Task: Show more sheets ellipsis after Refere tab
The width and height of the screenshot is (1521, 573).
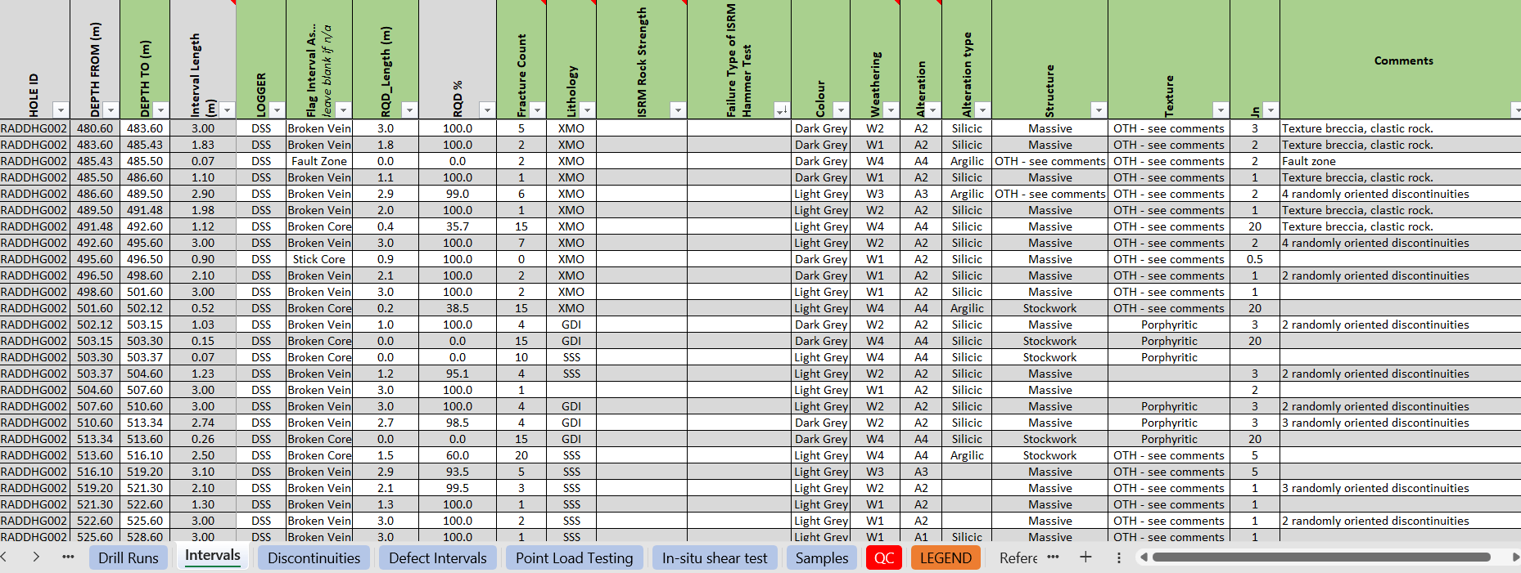Action: [x=1053, y=557]
